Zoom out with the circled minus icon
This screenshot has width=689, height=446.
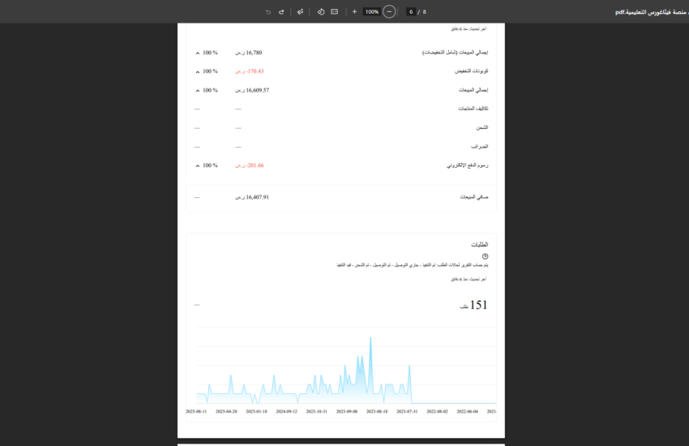click(389, 12)
